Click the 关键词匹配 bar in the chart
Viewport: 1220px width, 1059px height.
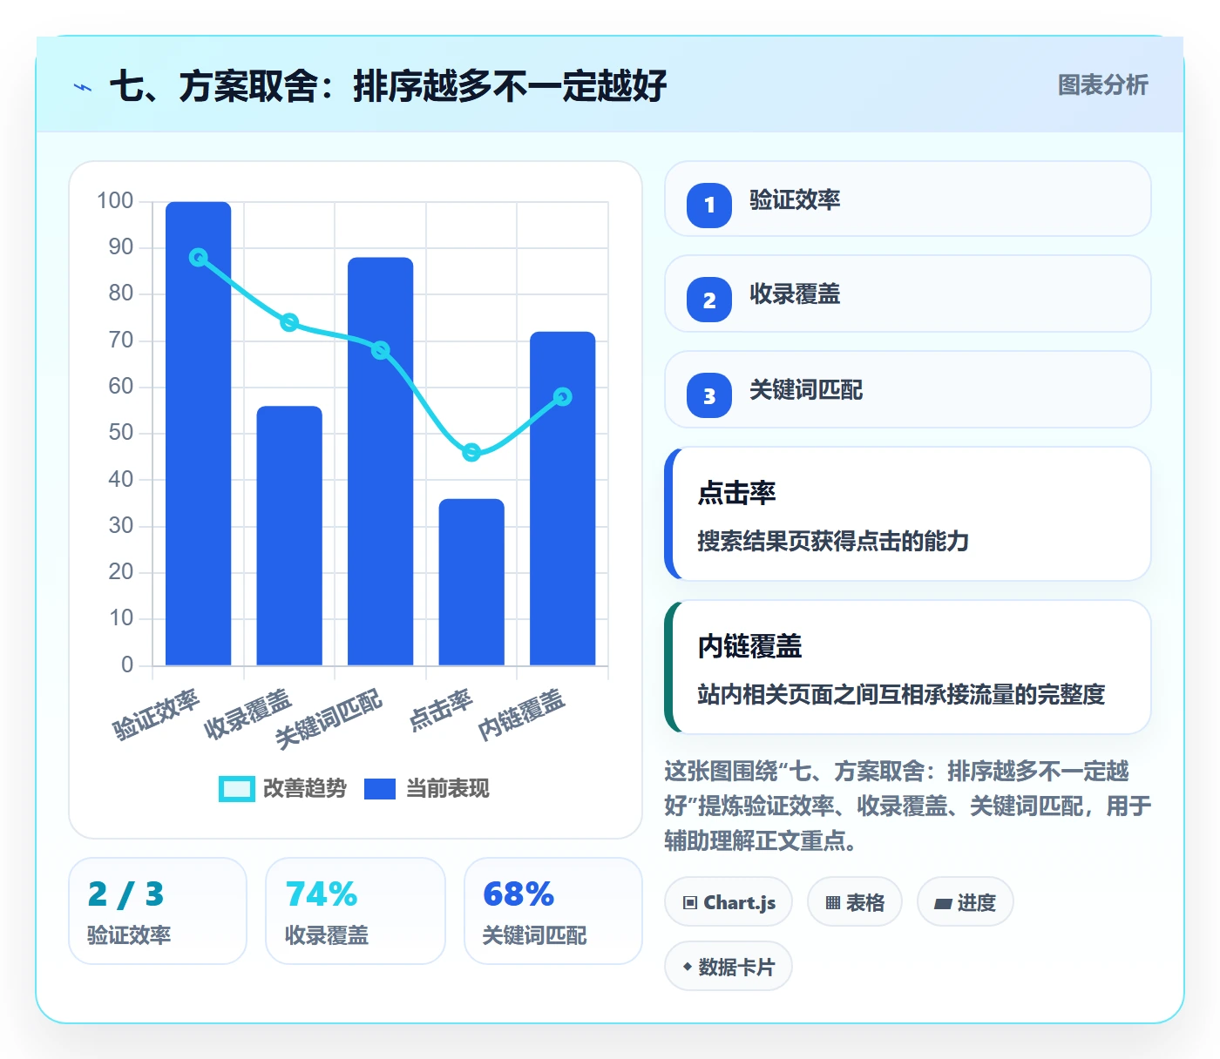tap(381, 462)
